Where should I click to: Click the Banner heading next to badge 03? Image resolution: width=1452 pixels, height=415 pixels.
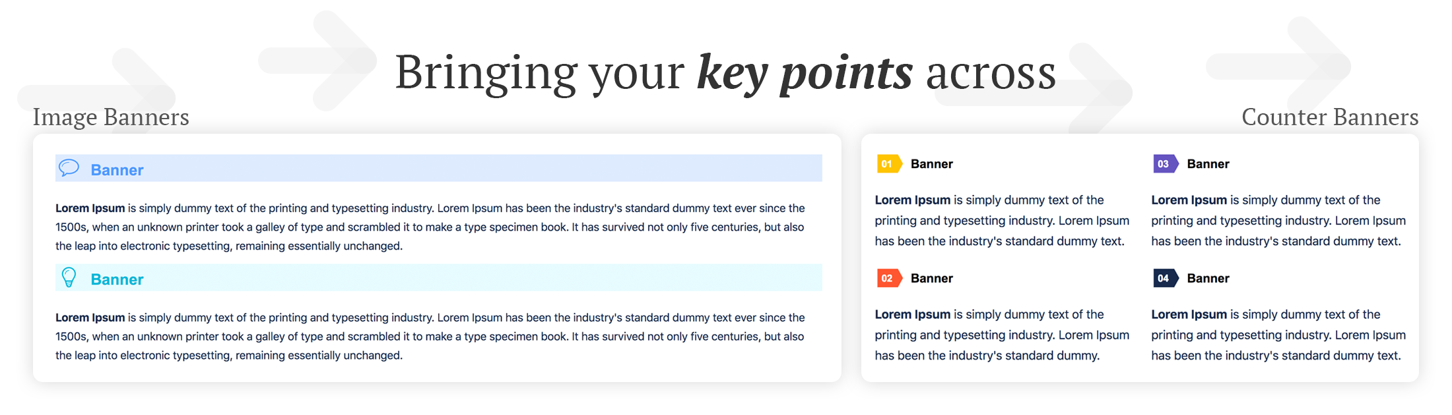pyautogui.click(x=1208, y=164)
